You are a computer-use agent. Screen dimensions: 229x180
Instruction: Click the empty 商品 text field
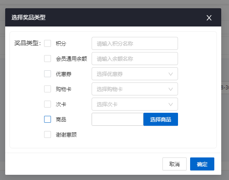(x=118, y=119)
